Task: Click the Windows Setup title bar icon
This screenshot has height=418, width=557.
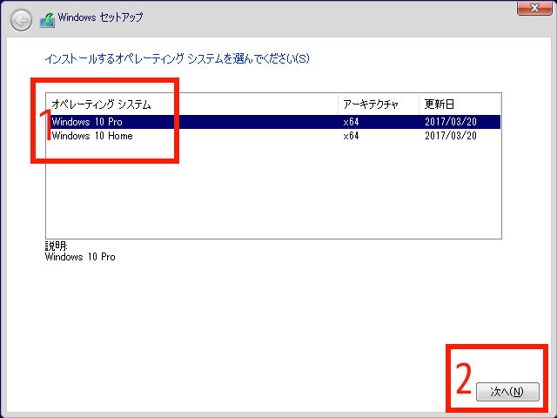Action: tap(47, 17)
